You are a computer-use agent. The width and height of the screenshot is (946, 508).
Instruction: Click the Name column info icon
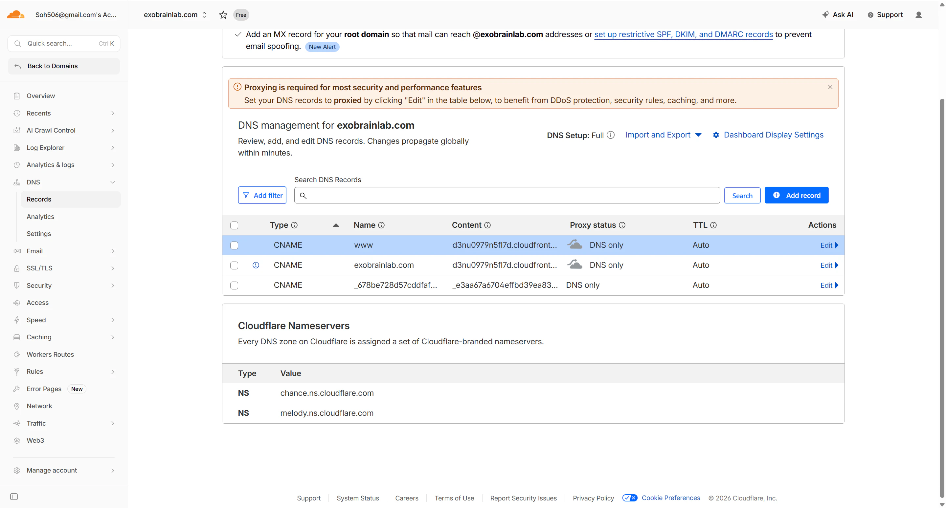(x=381, y=225)
